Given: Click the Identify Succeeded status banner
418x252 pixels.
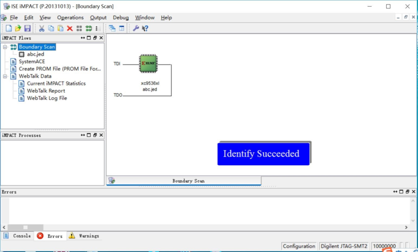Looking at the screenshot, I should (263, 154).
